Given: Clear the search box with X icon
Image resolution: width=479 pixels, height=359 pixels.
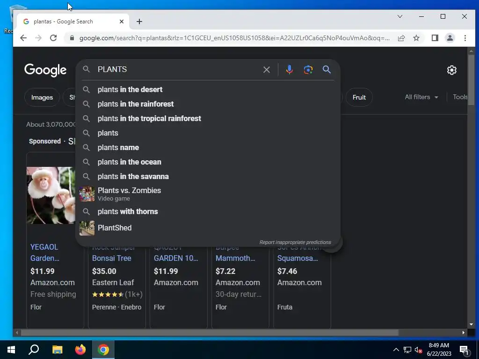Looking at the screenshot, I should [266, 70].
